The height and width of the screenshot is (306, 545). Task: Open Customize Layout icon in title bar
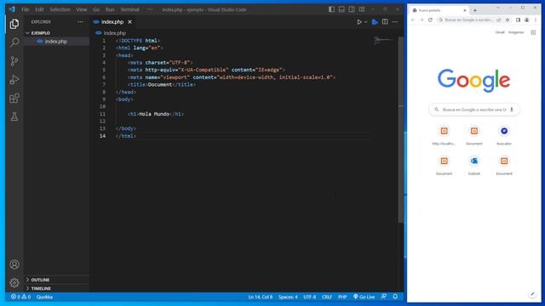[362, 9]
